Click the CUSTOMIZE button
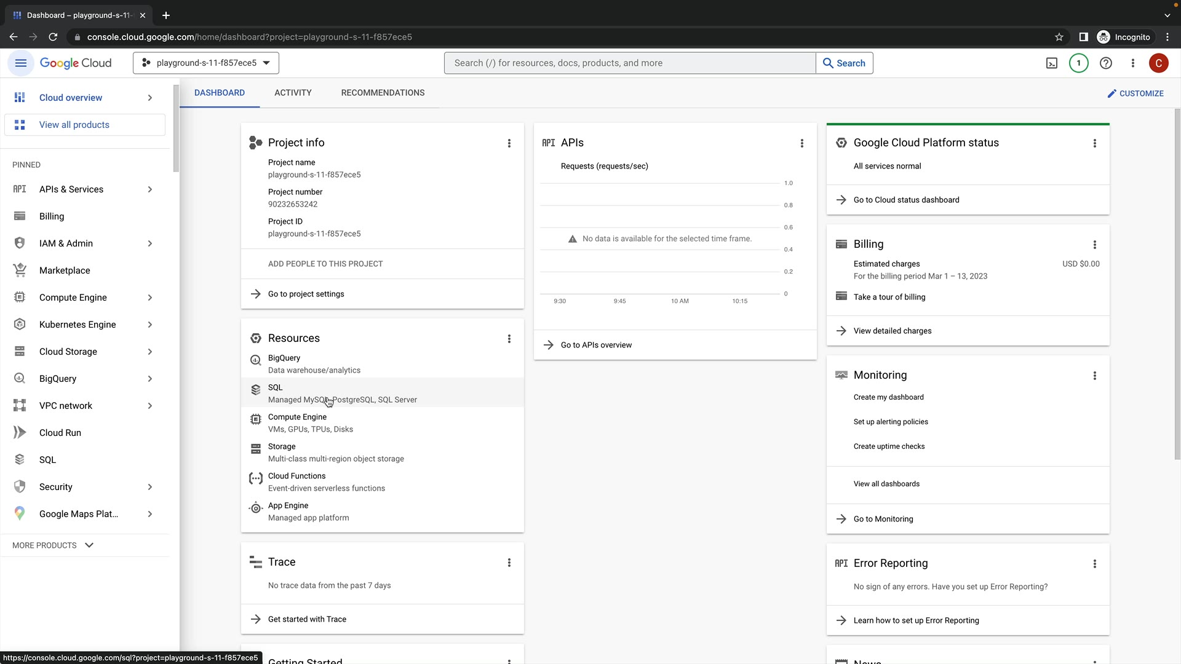1181x664 pixels. tap(1135, 93)
